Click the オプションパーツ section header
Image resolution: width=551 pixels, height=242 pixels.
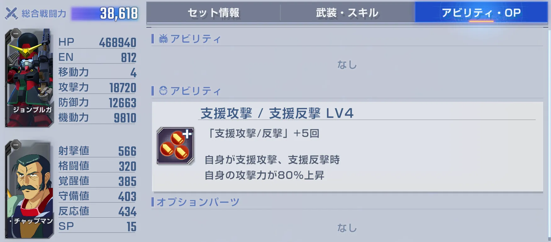point(198,202)
